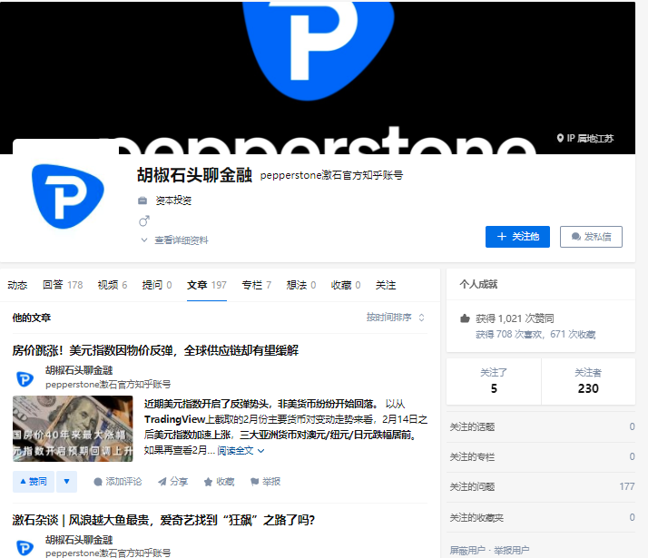
Task: Click 屏蔽用户 to block user
Action: pyautogui.click(x=467, y=550)
